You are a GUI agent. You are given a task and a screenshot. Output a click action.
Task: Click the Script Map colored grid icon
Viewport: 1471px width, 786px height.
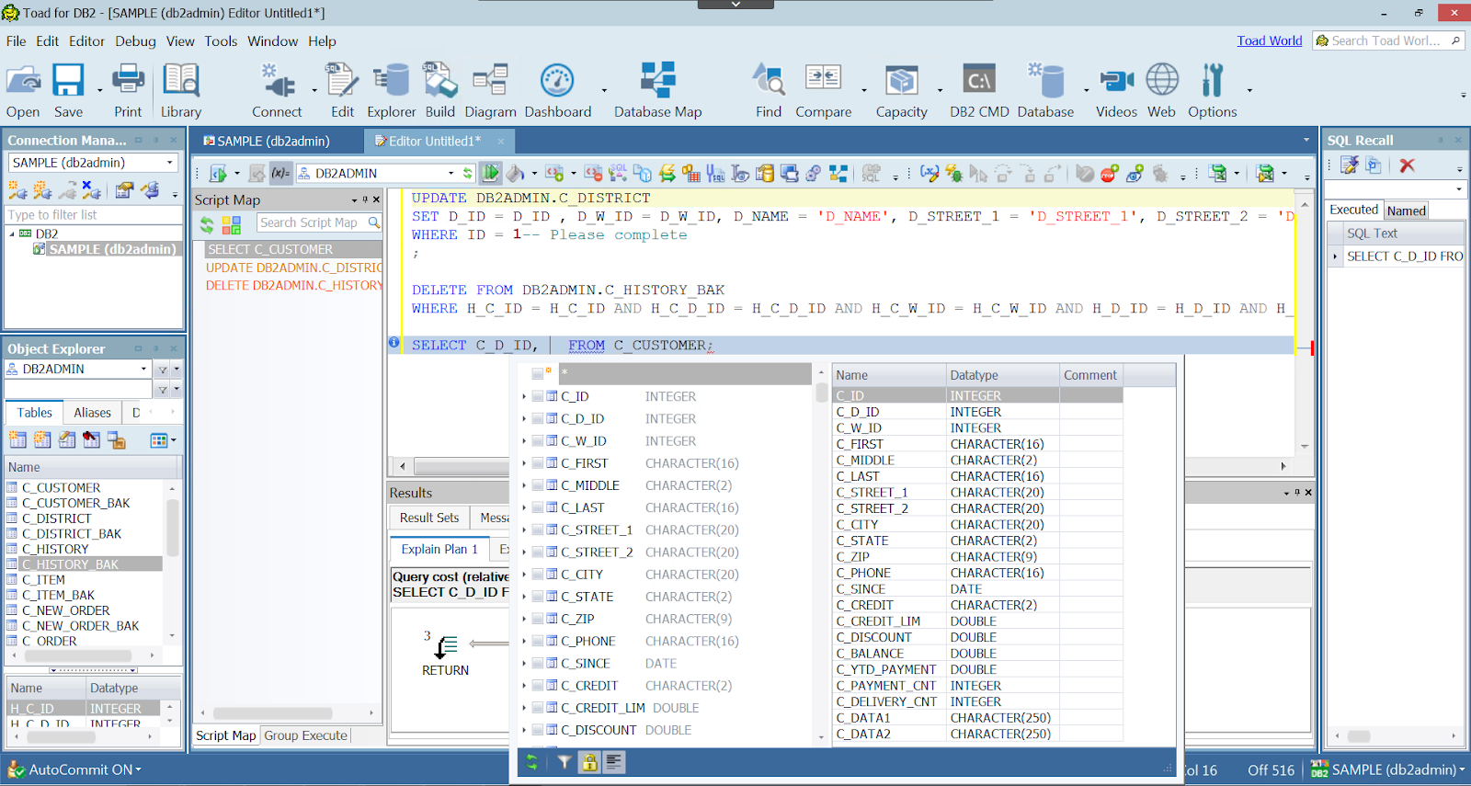point(231,223)
